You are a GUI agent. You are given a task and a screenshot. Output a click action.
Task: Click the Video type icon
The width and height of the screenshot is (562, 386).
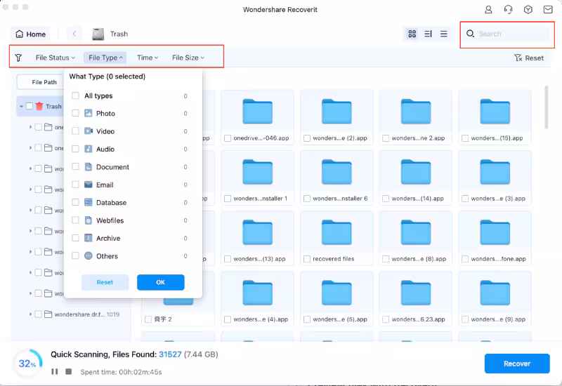pos(89,131)
